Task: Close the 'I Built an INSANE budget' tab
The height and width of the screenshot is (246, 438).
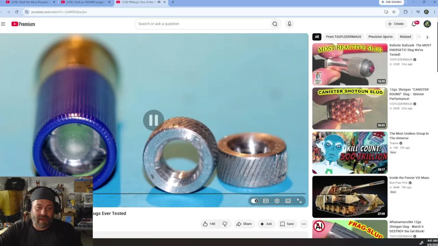Action: [x=109, y=2]
